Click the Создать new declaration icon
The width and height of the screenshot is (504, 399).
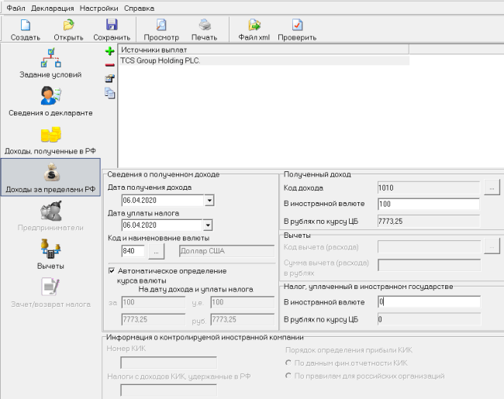(x=26, y=29)
